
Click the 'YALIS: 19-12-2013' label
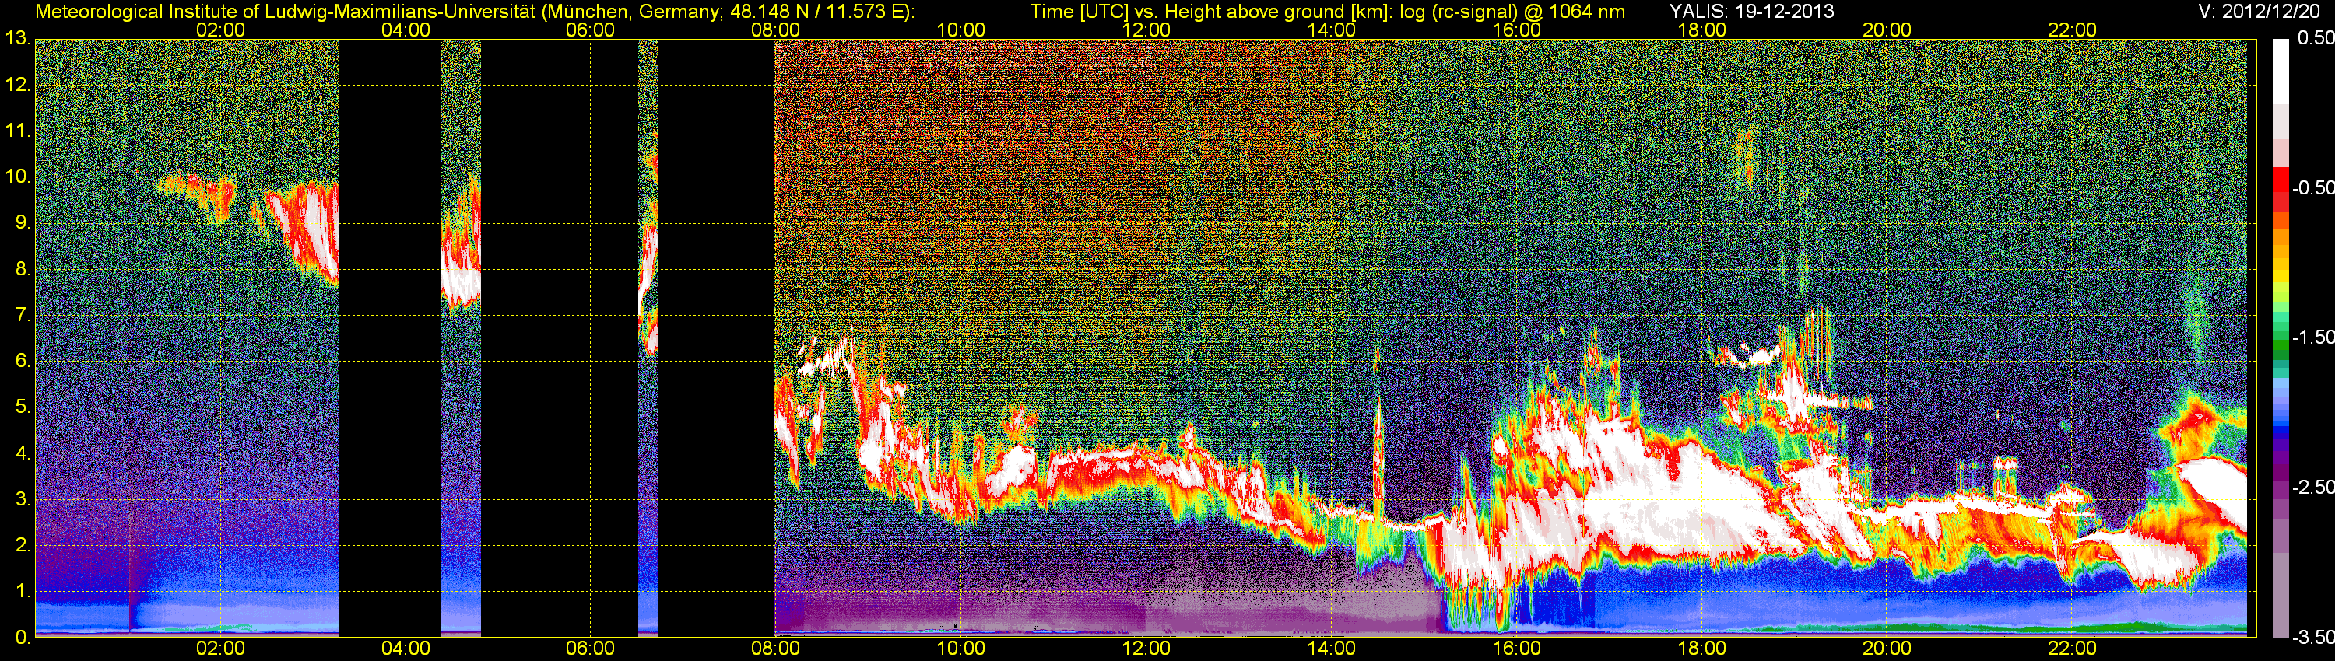click(1752, 11)
